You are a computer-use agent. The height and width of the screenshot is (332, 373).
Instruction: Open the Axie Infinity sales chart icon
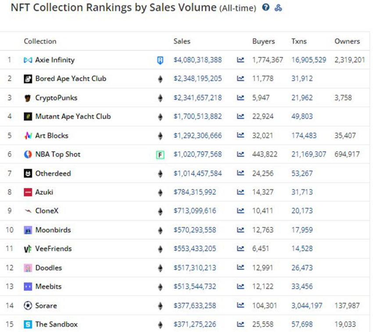(x=240, y=60)
